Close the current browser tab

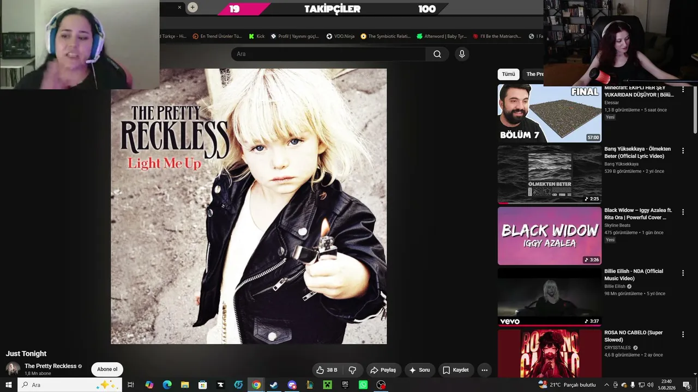[x=179, y=7]
